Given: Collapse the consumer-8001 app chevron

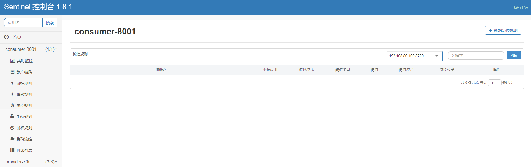Looking at the screenshot, I should [56, 49].
